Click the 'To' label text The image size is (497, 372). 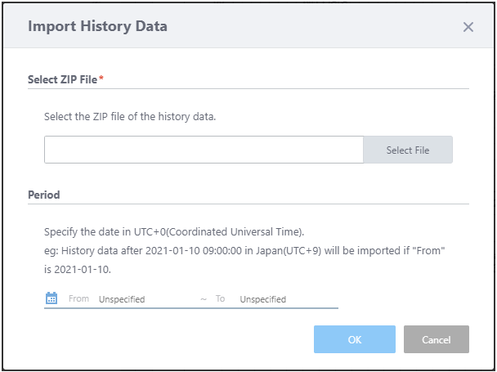[220, 299]
